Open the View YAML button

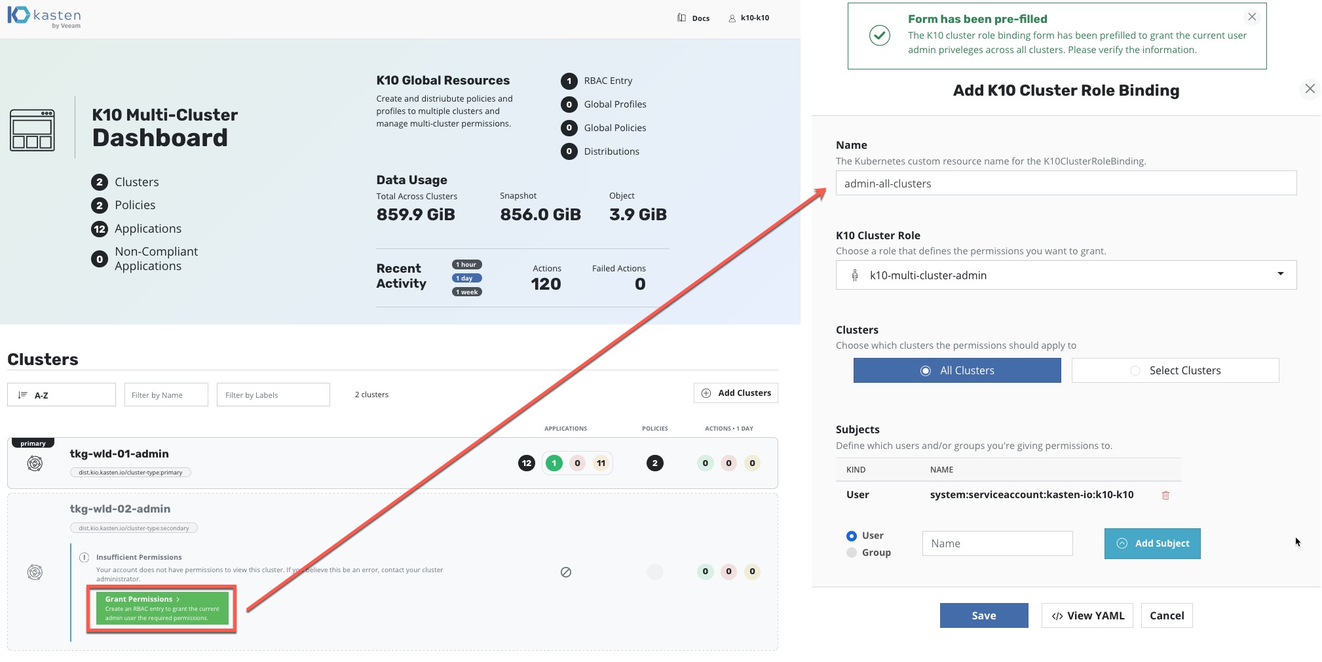[x=1087, y=615]
